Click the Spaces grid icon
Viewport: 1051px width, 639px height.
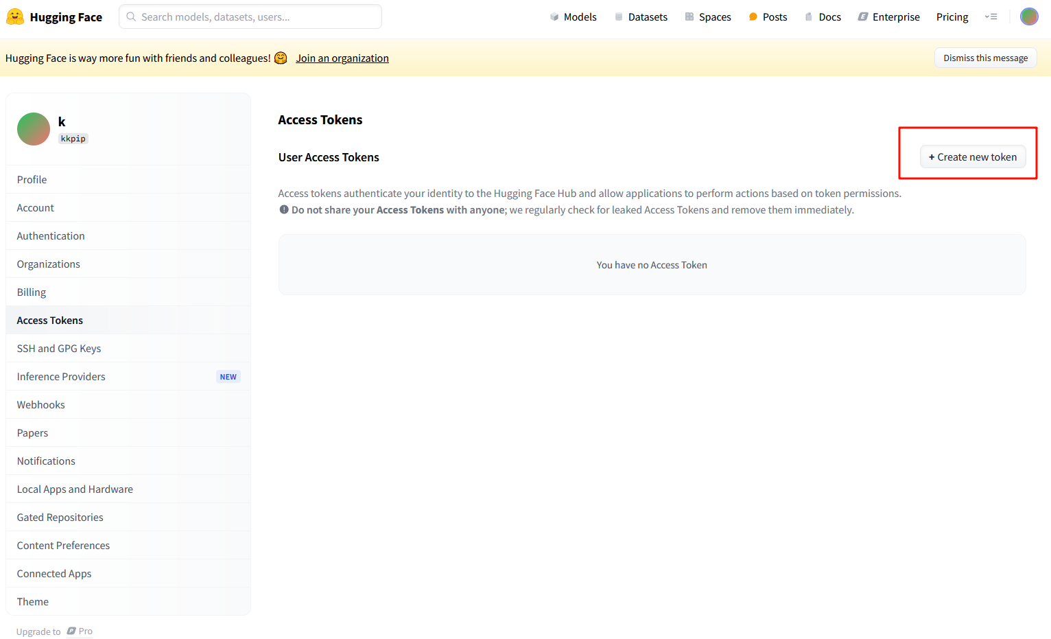(689, 16)
